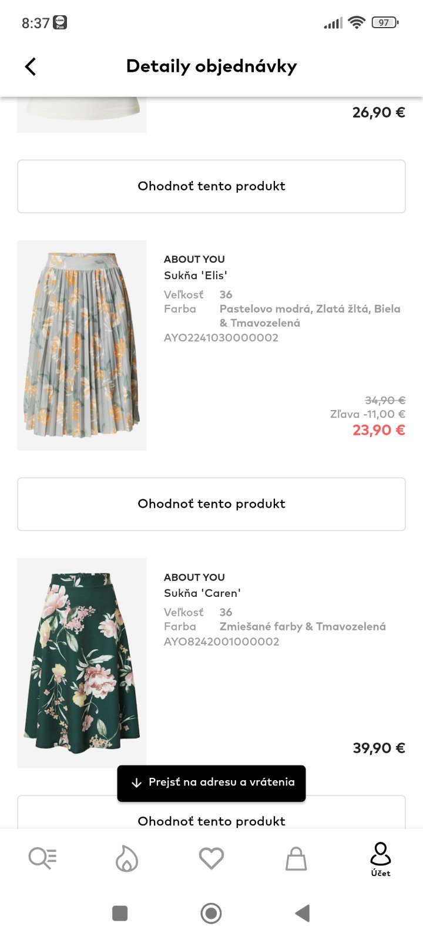Open Sukňa 'Caren' product title
Screen dimensions: 423x940
coord(202,593)
